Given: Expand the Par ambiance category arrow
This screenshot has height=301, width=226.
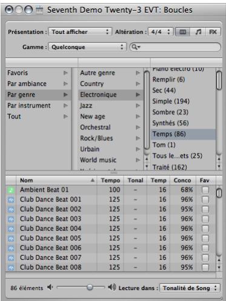Looking at the screenshot, I should click(65, 83).
